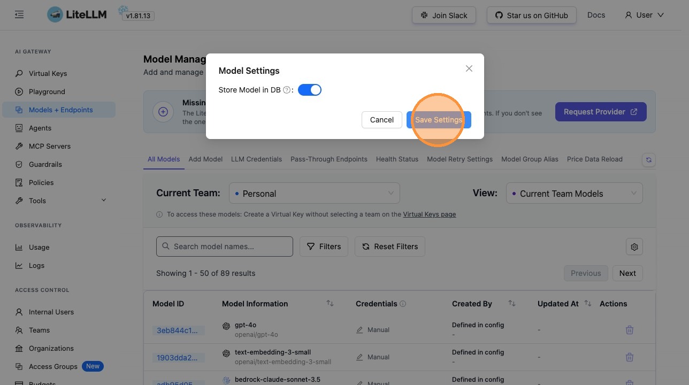The image size is (689, 385).
Task: Open the LLM Credentials tab
Action: 256,159
